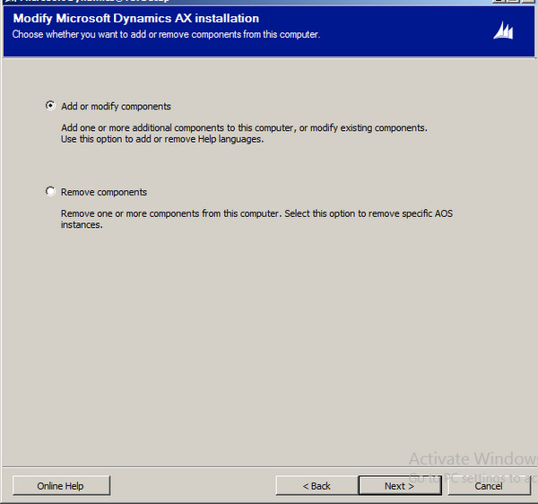Continue with the Next > button

click(x=399, y=485)
